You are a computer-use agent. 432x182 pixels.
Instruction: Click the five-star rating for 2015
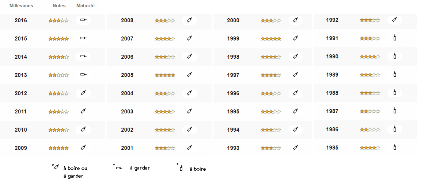59,39
